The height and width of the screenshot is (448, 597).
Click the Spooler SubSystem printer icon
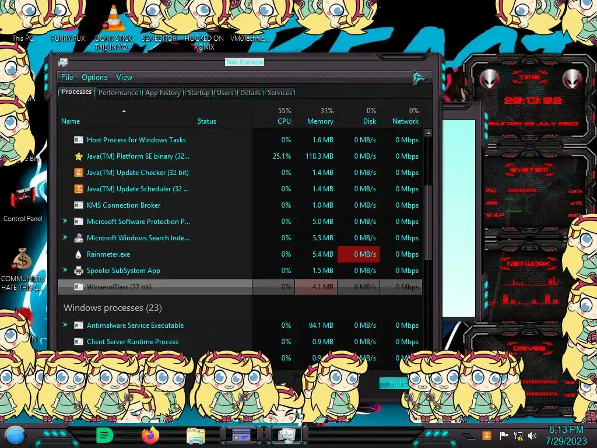[79, 271]
